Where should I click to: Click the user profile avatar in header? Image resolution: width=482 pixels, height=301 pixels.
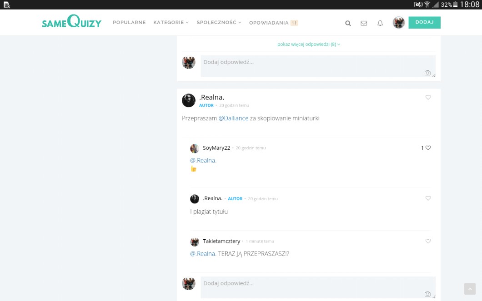point(399,23)
